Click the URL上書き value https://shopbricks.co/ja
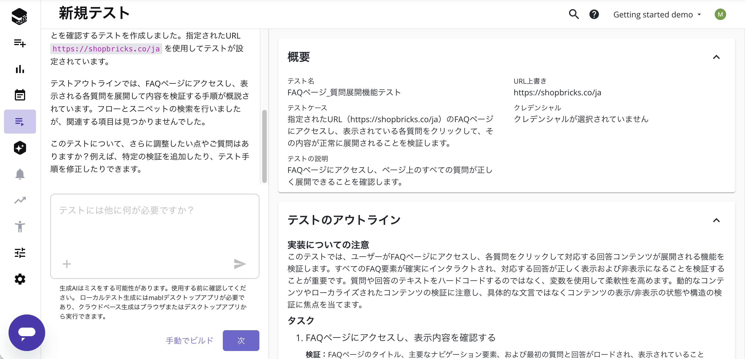This screenshot has height=359, width=745. click(x=557, y=92)
